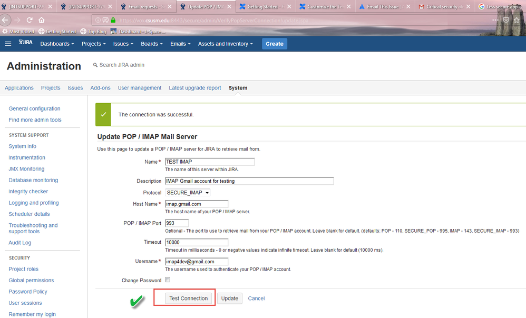Expand the Dashboards menu
The image size is (526, 318).
(x=57, y=44)
